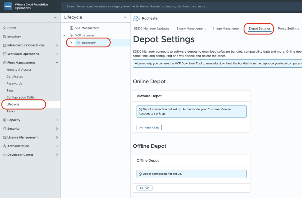Click the top search input field
Screen dimensions: 302x198
tap(177, 6)
